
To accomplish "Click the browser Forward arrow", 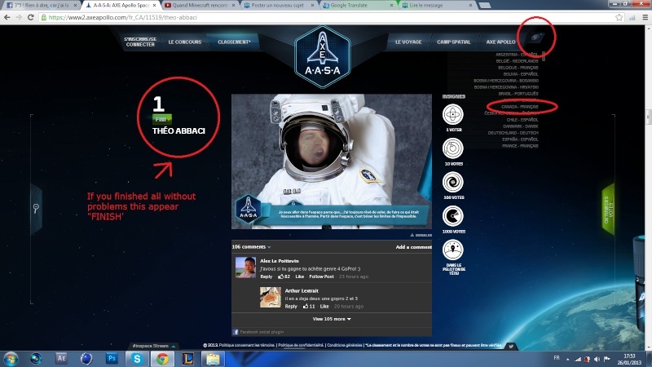I will [19, 17].
